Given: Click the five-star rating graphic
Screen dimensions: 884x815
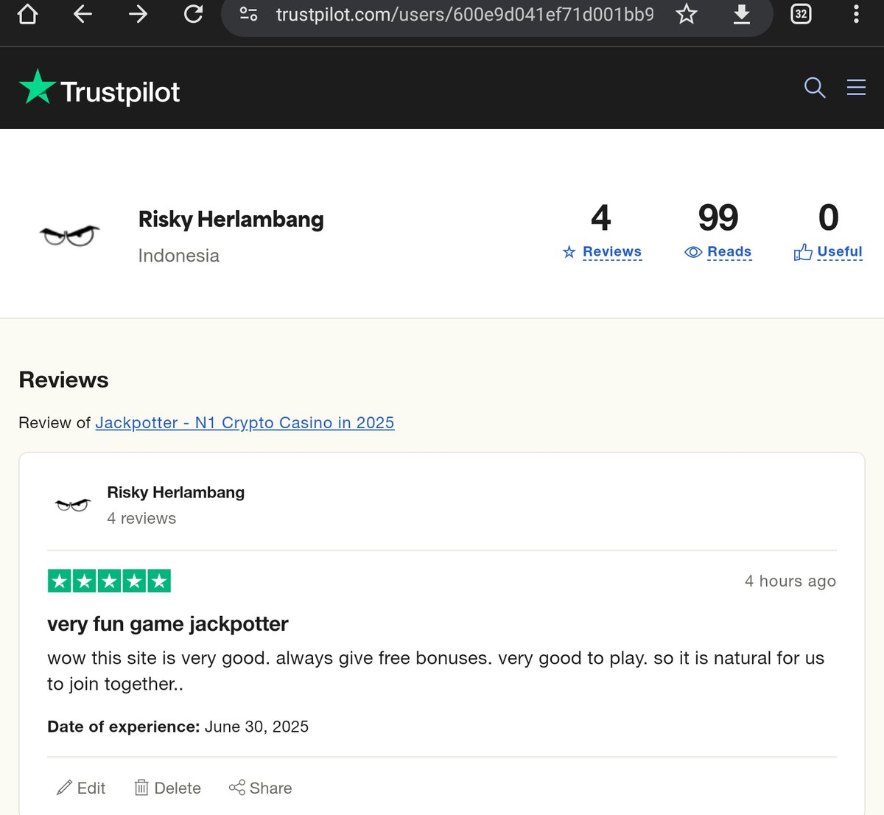Looking at the screenshot, I should (109, 581).
